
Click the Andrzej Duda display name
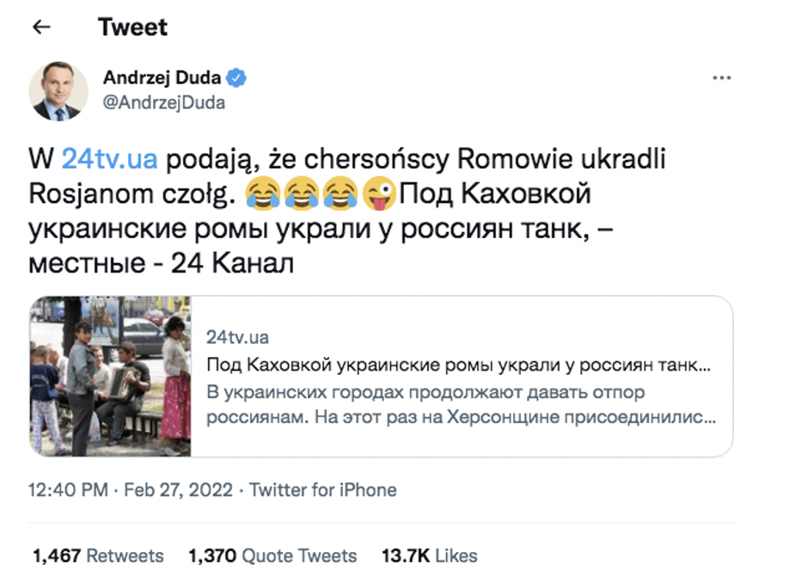(x=162, y=78)
